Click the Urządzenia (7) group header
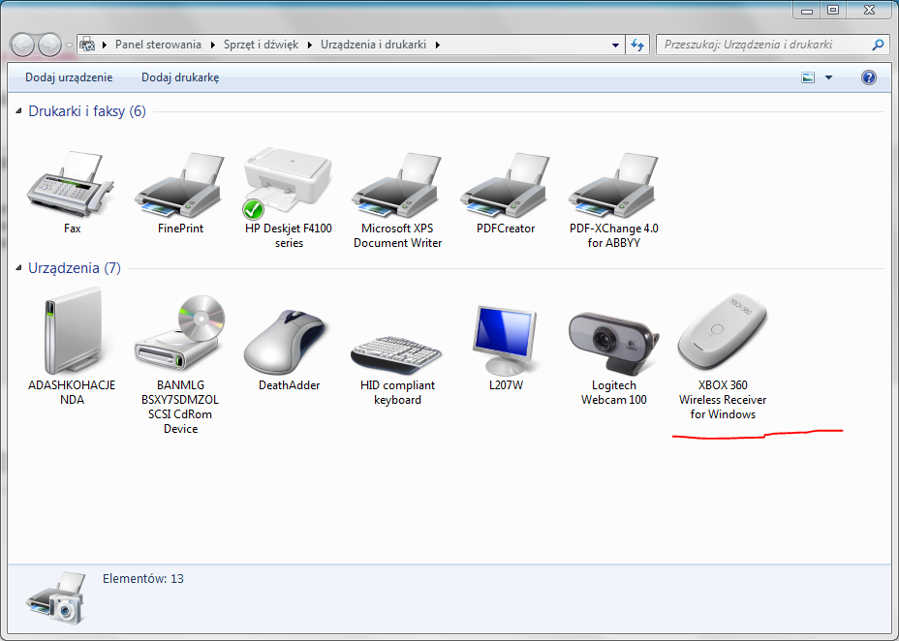The width and height of the screenshot is (899, 641). tap(75, 267)
